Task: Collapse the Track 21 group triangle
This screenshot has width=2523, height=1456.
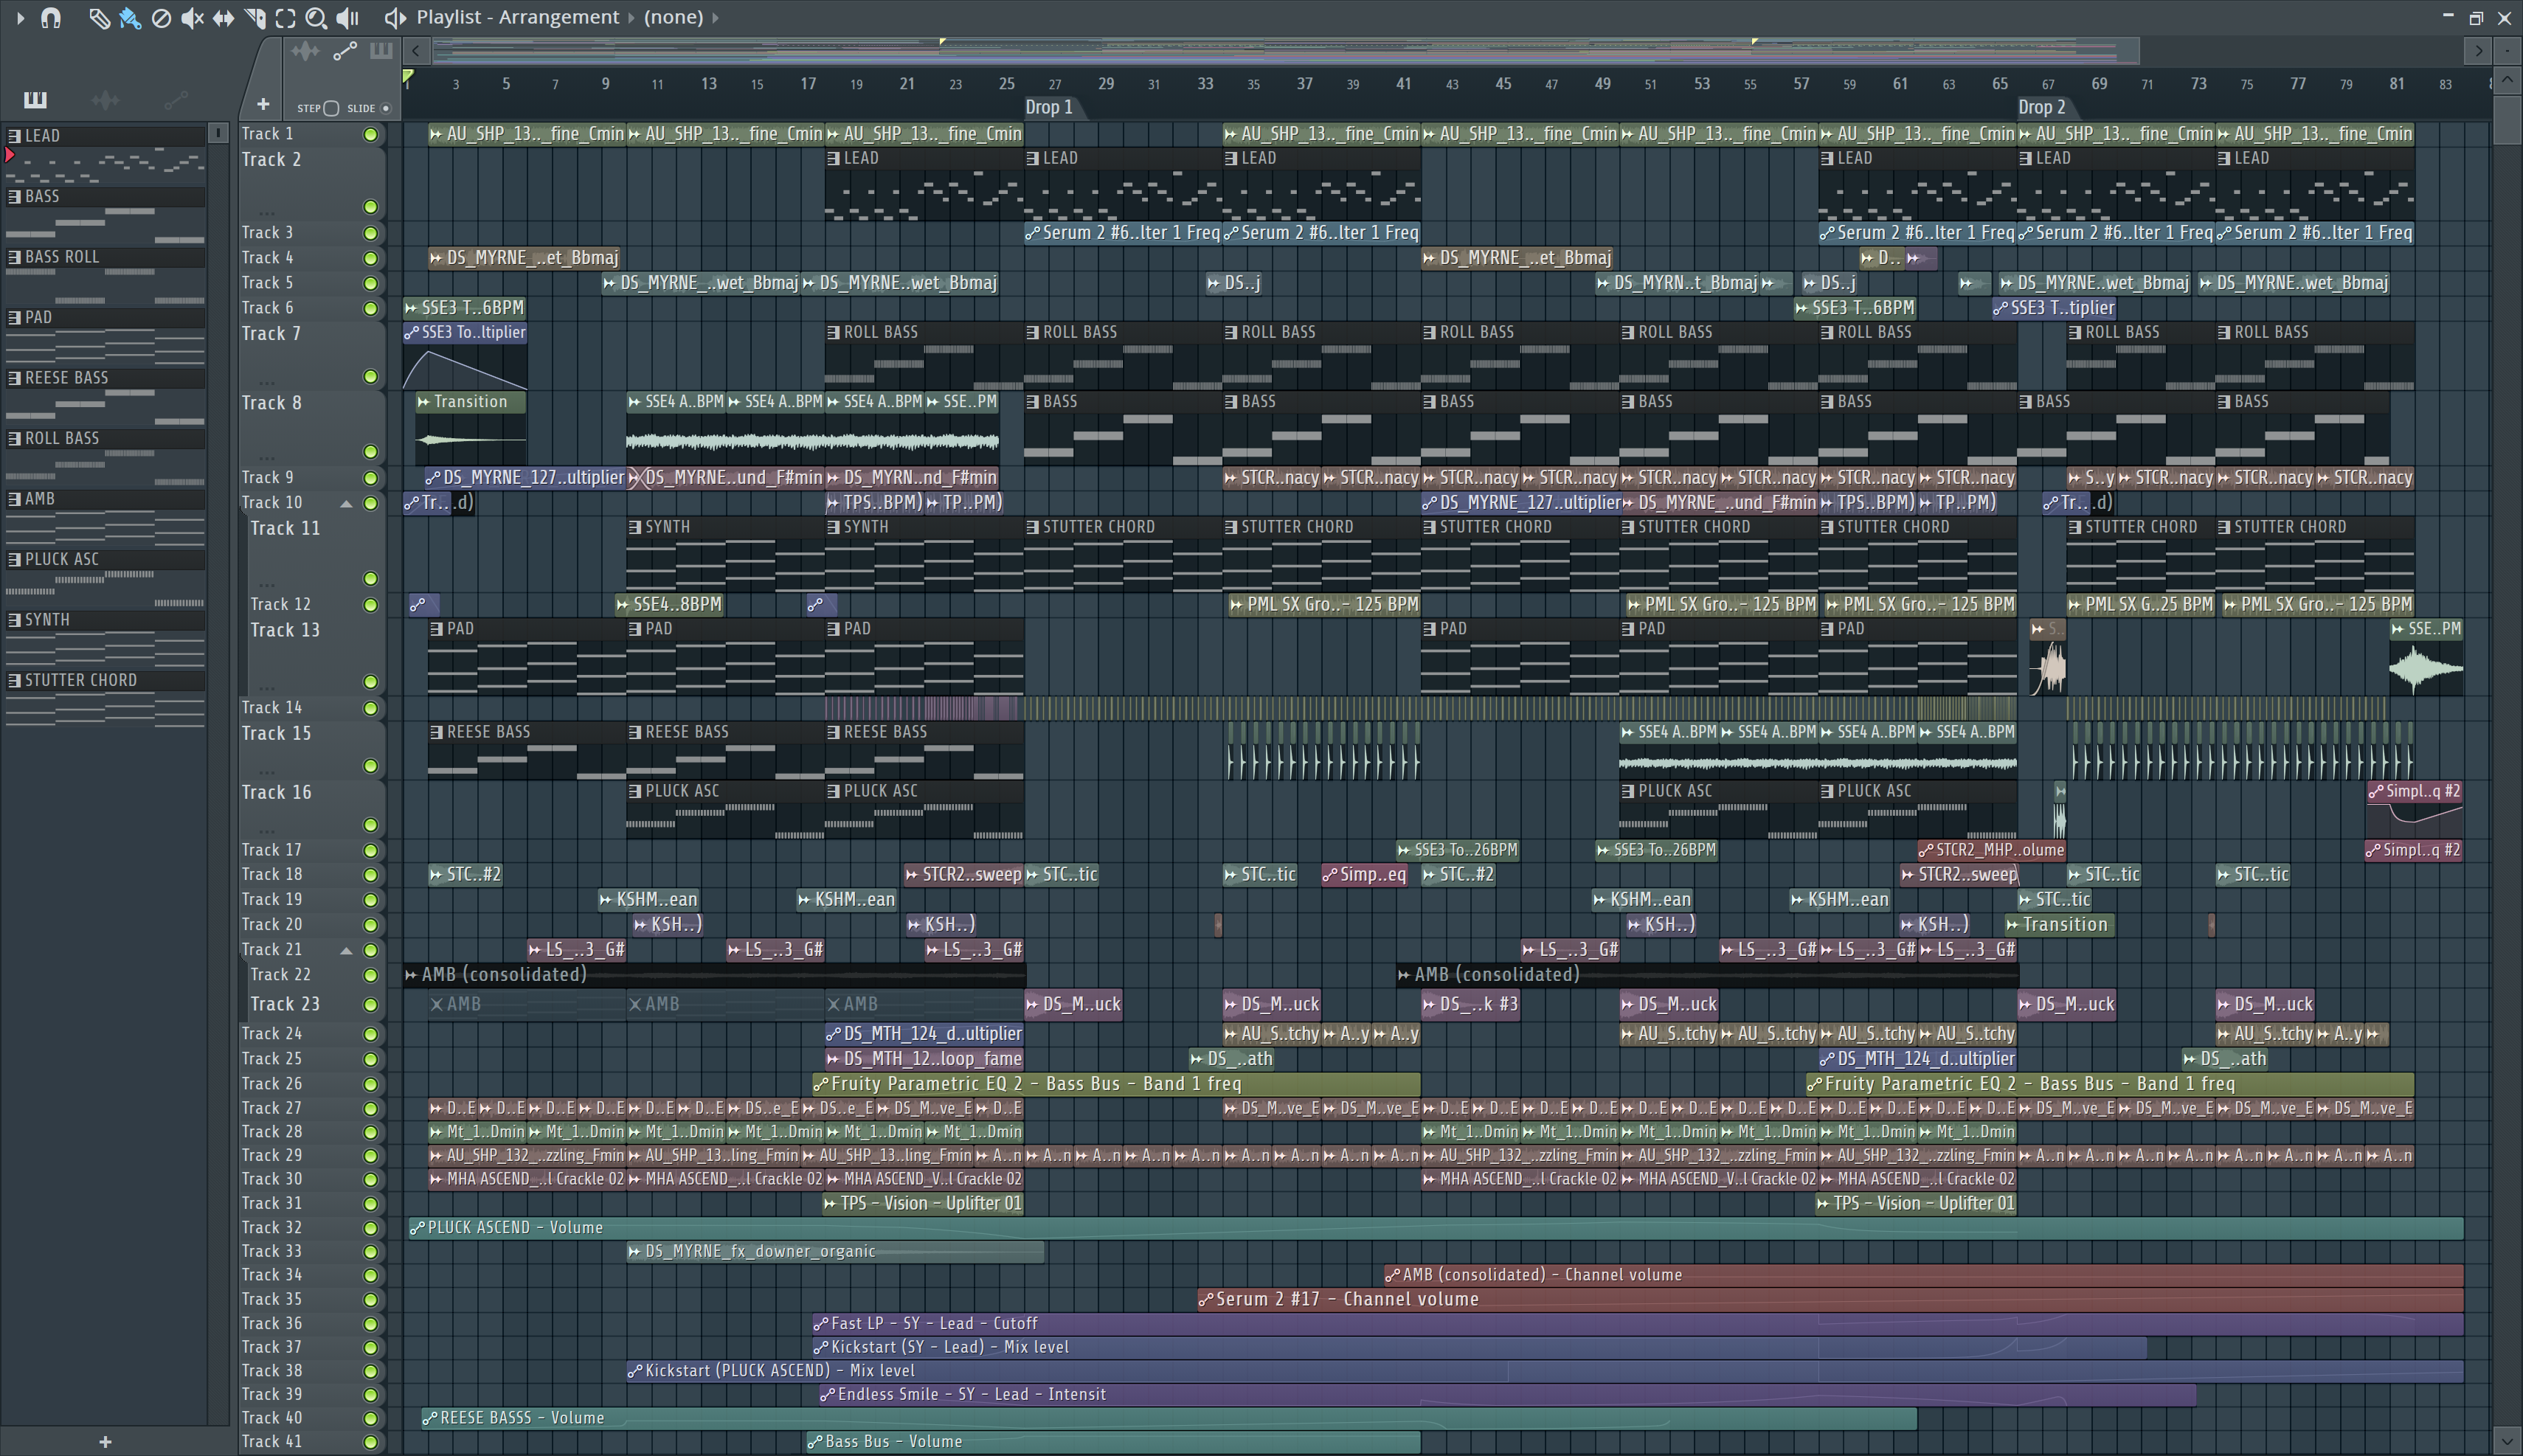Action: click(346, 950)
